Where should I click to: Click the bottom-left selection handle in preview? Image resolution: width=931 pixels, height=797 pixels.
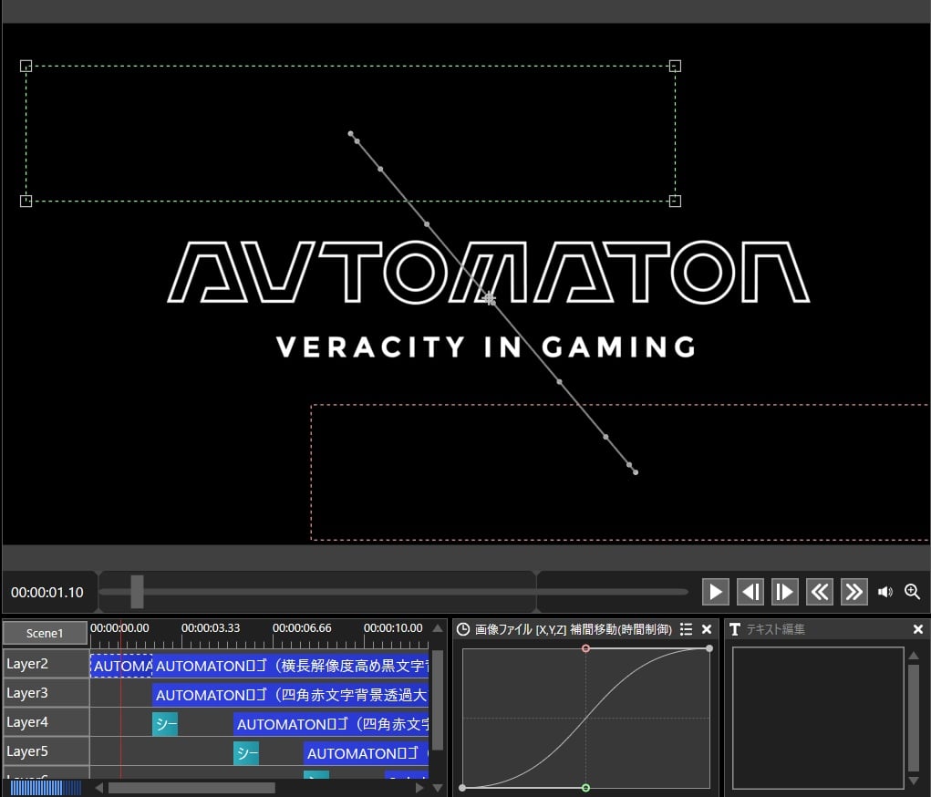[x=26, y=201]
